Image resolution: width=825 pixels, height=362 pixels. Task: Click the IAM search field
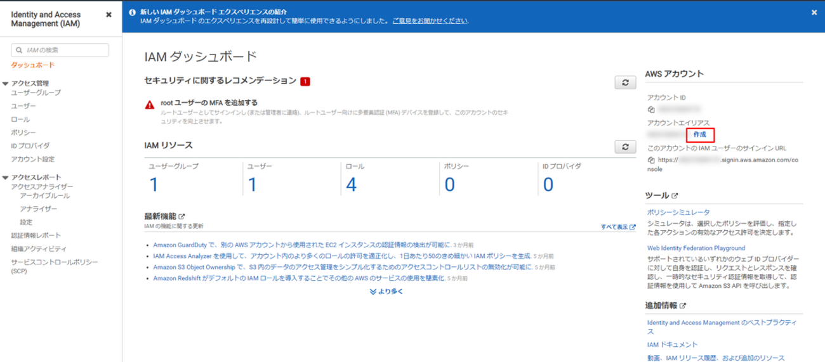(60, 50)
